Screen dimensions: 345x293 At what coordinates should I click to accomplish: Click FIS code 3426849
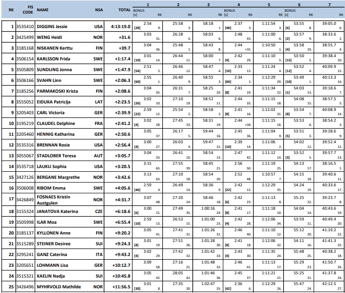(25, 200)
